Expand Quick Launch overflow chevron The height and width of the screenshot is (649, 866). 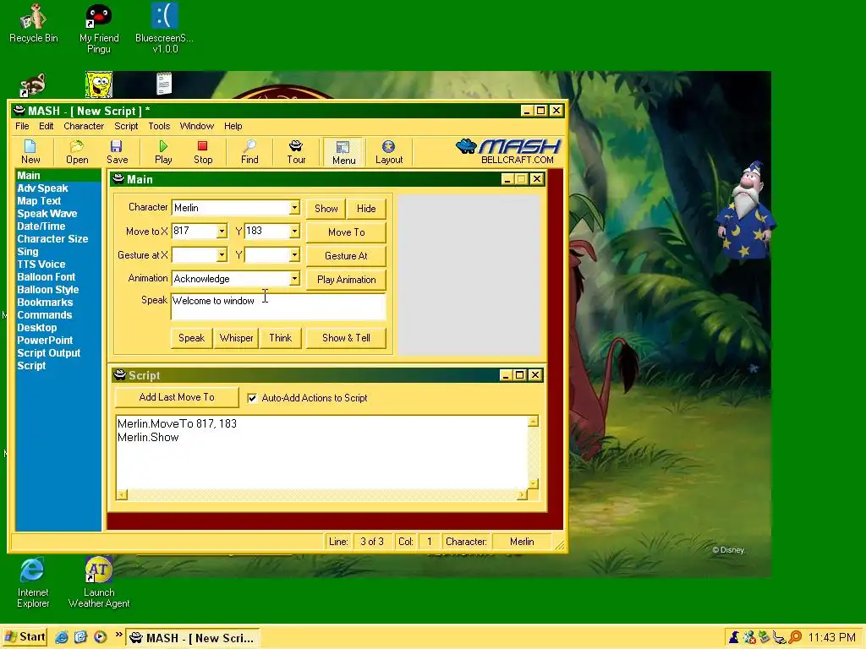coord(118,635)
